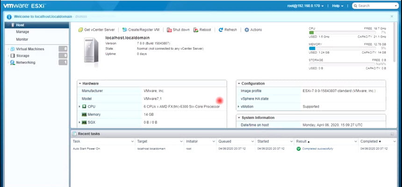The image size is (402, 187).
Task: Click the Storage usage bar
Action: point(342,64)
